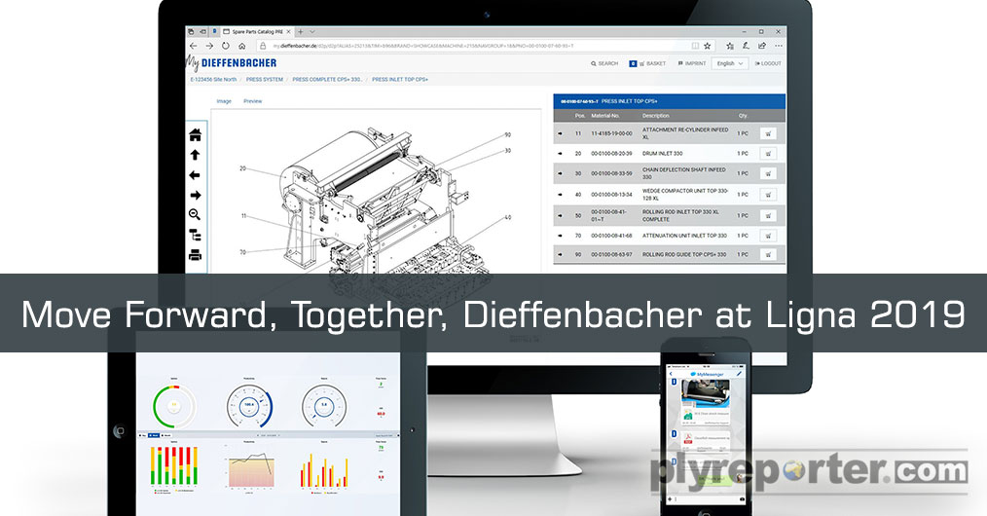
Task: Add CHAIN DEFLECTION SHAFT INFEED 330 to basket
Action: (x=768, y=173)
